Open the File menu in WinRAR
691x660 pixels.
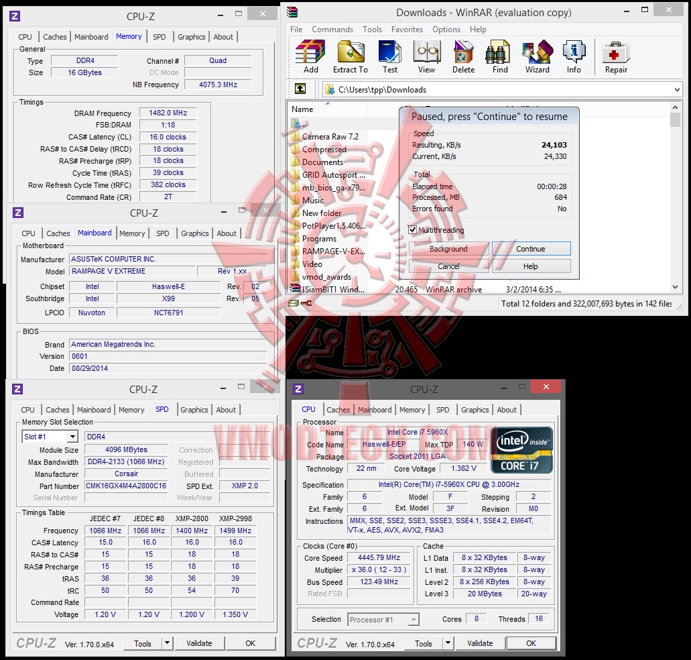click(296, 29)
